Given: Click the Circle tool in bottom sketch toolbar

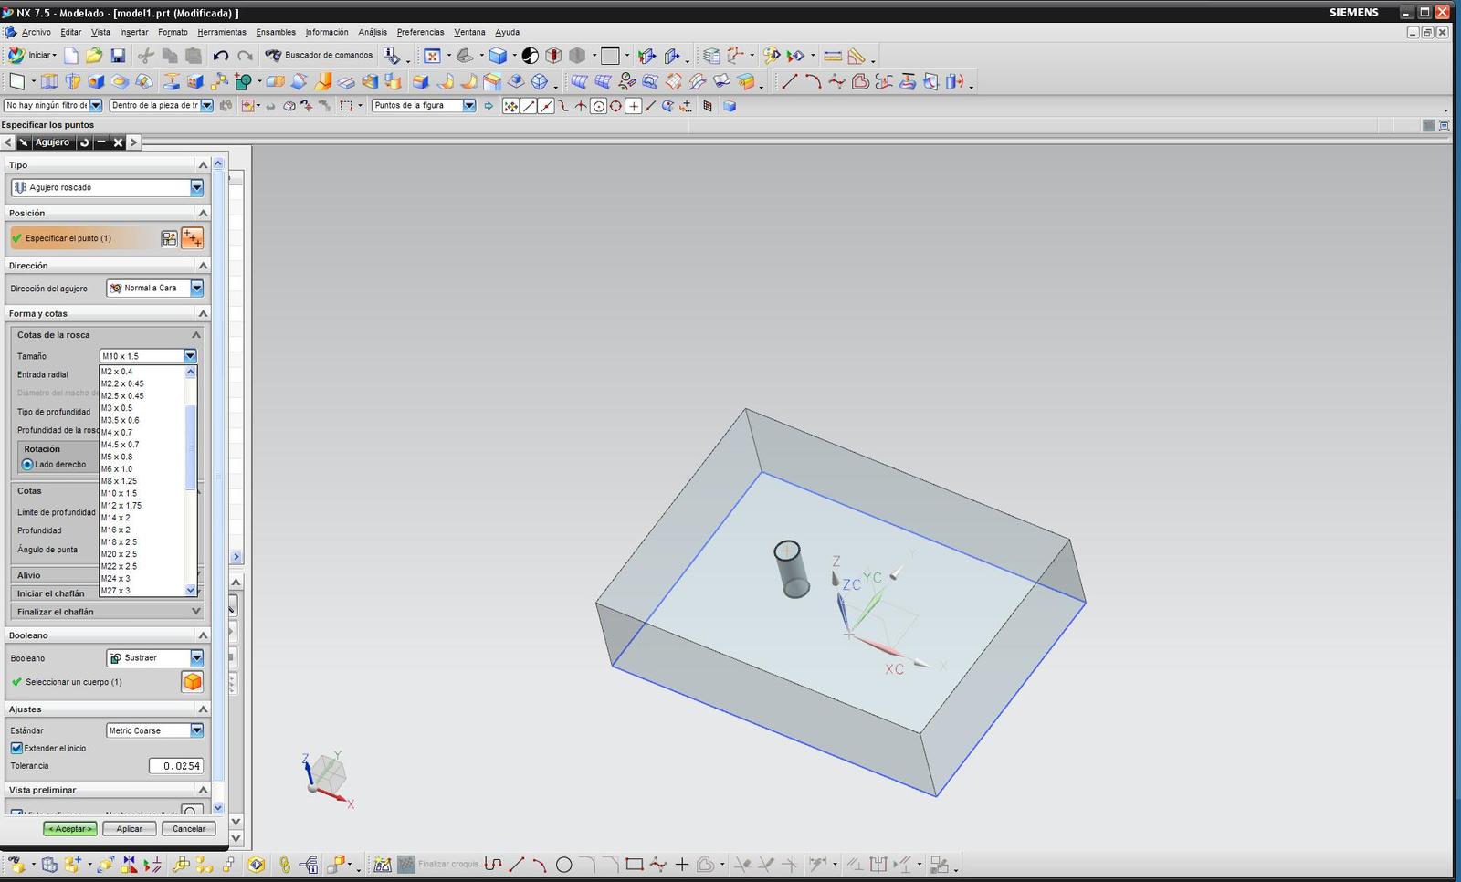Looking at the screenshot, I should pyautogui.click(x=563, y=864).
